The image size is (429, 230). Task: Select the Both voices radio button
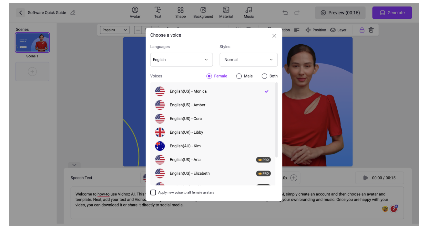[264, 76]
